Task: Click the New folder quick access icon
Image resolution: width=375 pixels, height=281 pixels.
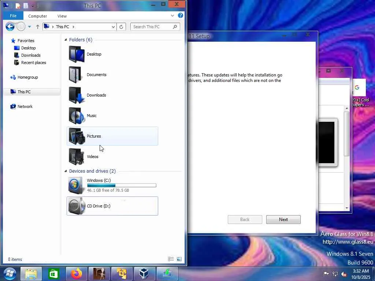Action: click(26, 5)
